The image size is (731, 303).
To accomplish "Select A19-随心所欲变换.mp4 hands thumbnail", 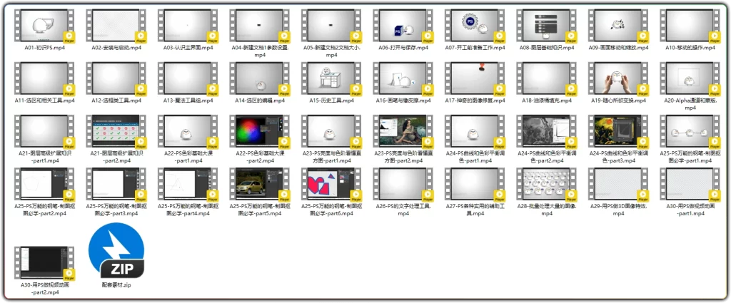I will [x=619, y=78].
